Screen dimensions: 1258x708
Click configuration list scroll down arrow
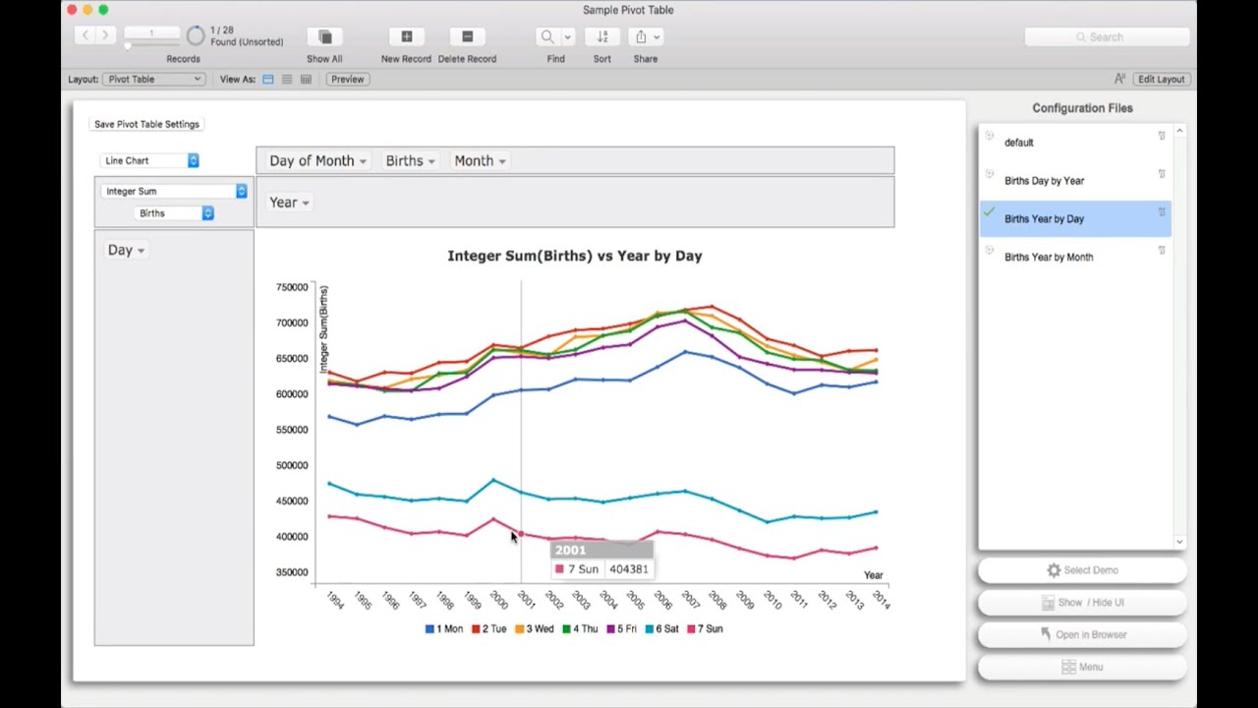coord(1179,542)
